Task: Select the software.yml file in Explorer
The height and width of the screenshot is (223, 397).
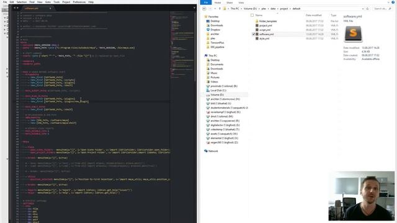Action: click(266, 34)
